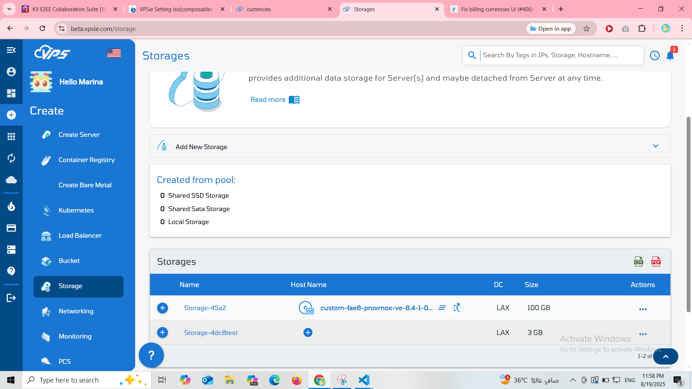Click the page vertical scrollbar

(688, 214)
